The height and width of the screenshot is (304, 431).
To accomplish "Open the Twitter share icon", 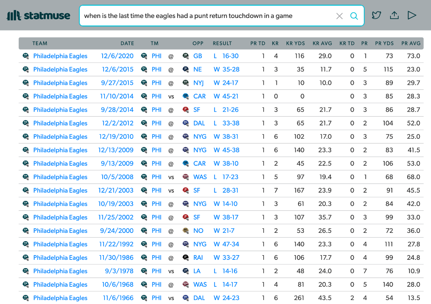I will click(x=376, y=15).
